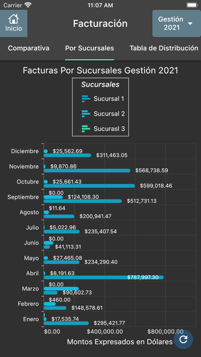Select the Noviembre $568,738.59 bar
This screenshot has width=201, height=357.
tap(87, 170)
